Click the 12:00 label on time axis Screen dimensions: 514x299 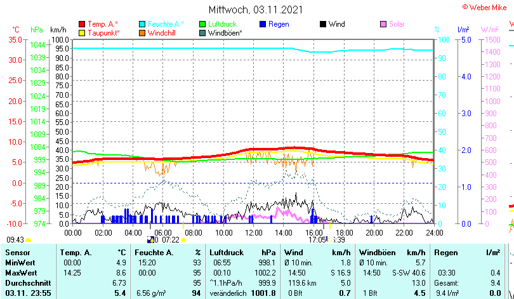click(x=254, y=232)
